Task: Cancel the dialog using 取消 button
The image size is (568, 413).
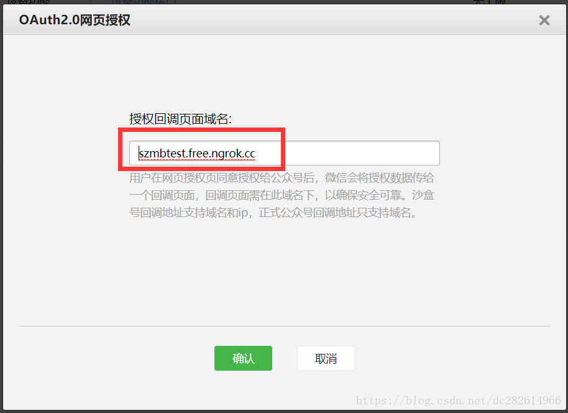Action: pyautogui.click(x=326, y=358)
